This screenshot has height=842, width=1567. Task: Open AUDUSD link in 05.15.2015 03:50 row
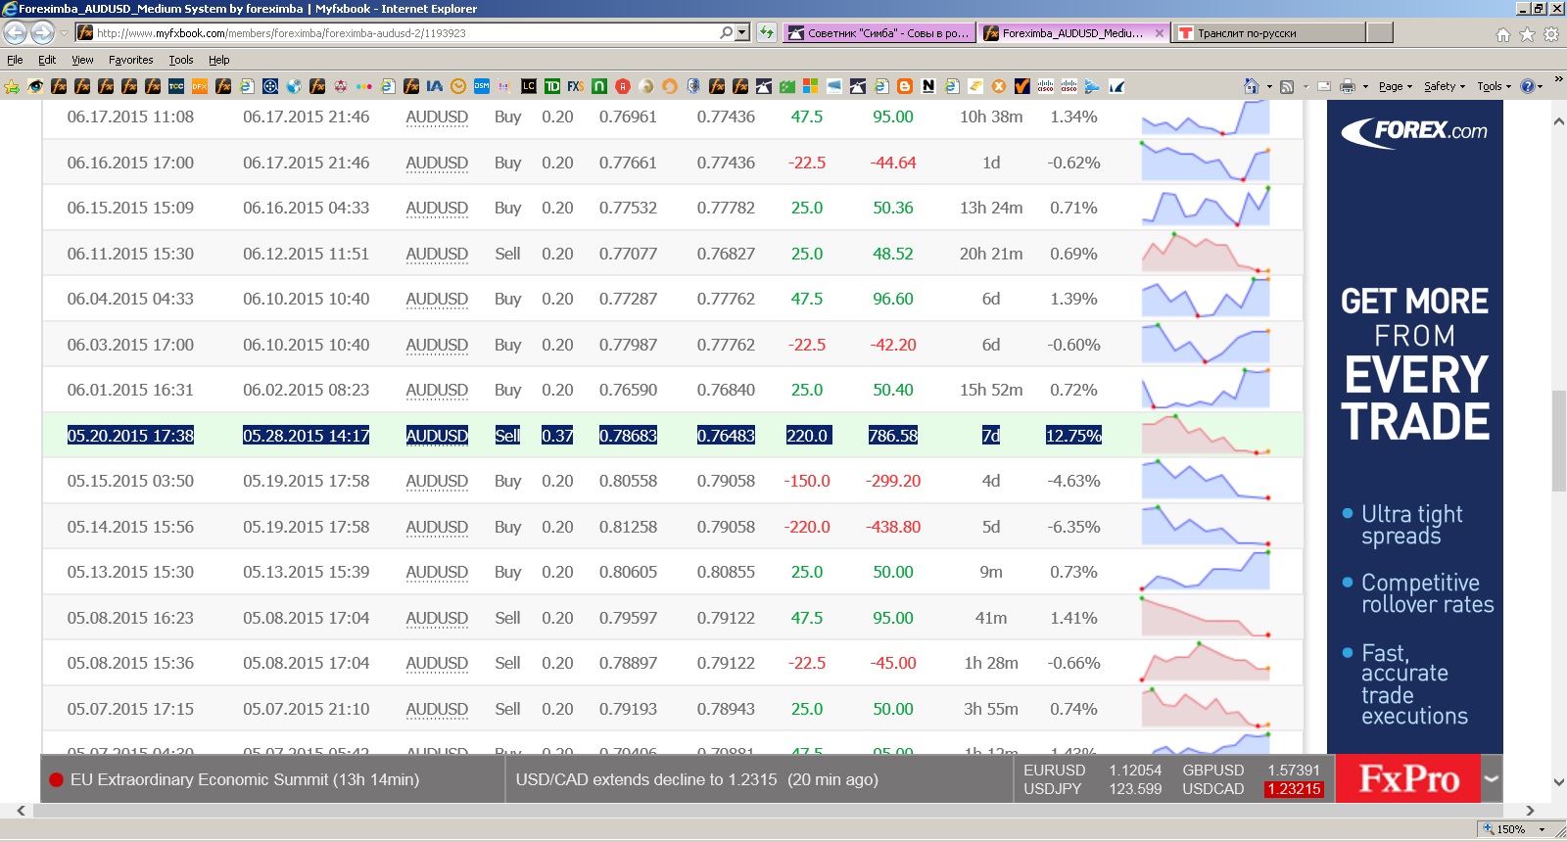click(x=437, y=481)
